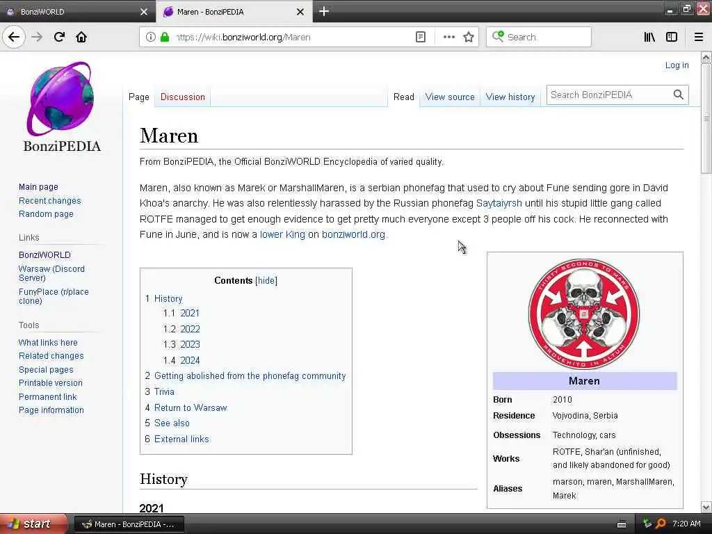
Task: Open Page information link
Action: tap(51, 410)
